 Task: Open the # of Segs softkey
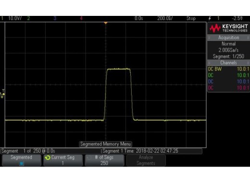(104, 160)
